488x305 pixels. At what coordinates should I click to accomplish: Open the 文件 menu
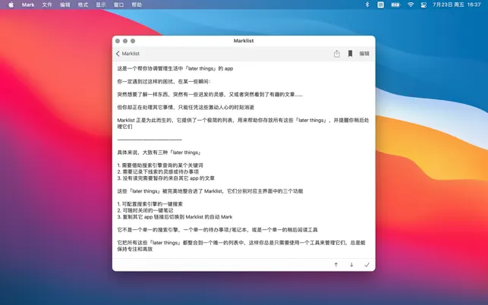[x=47, y=5]
